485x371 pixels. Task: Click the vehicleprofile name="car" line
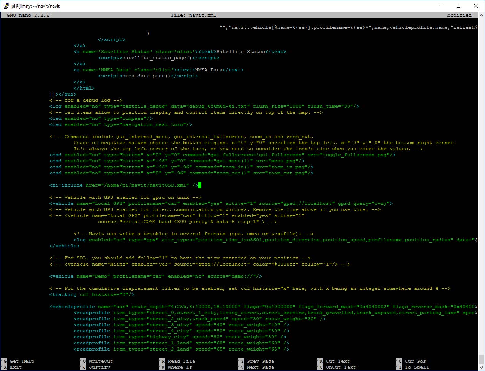pyautogui.click(x=264, y=307)
